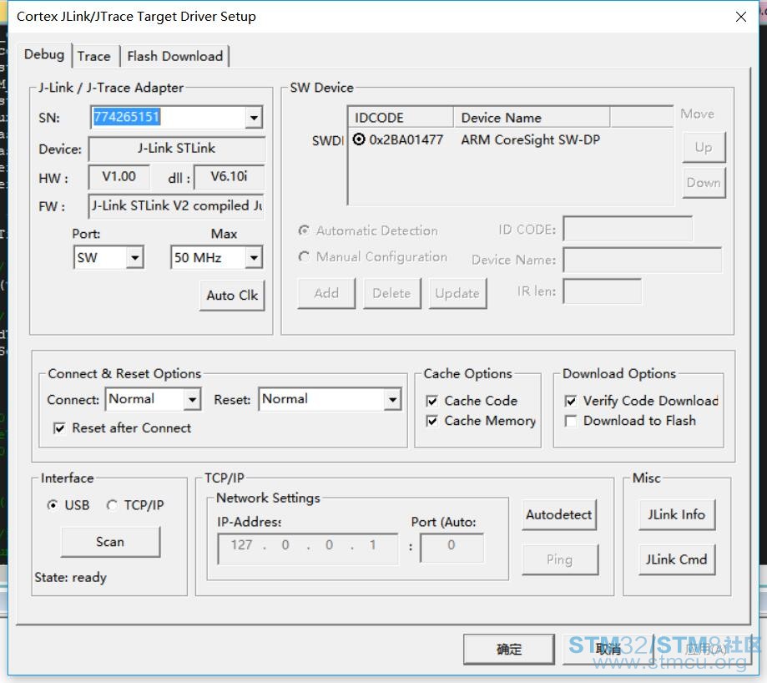Click the IP-Address field
Viewport: 767px width, 683px height.
coord(308,549)
